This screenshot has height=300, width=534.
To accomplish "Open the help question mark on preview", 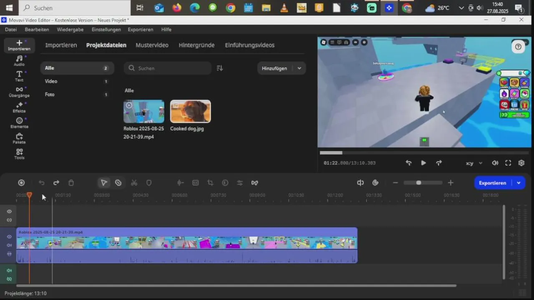I will coord(518,47).
